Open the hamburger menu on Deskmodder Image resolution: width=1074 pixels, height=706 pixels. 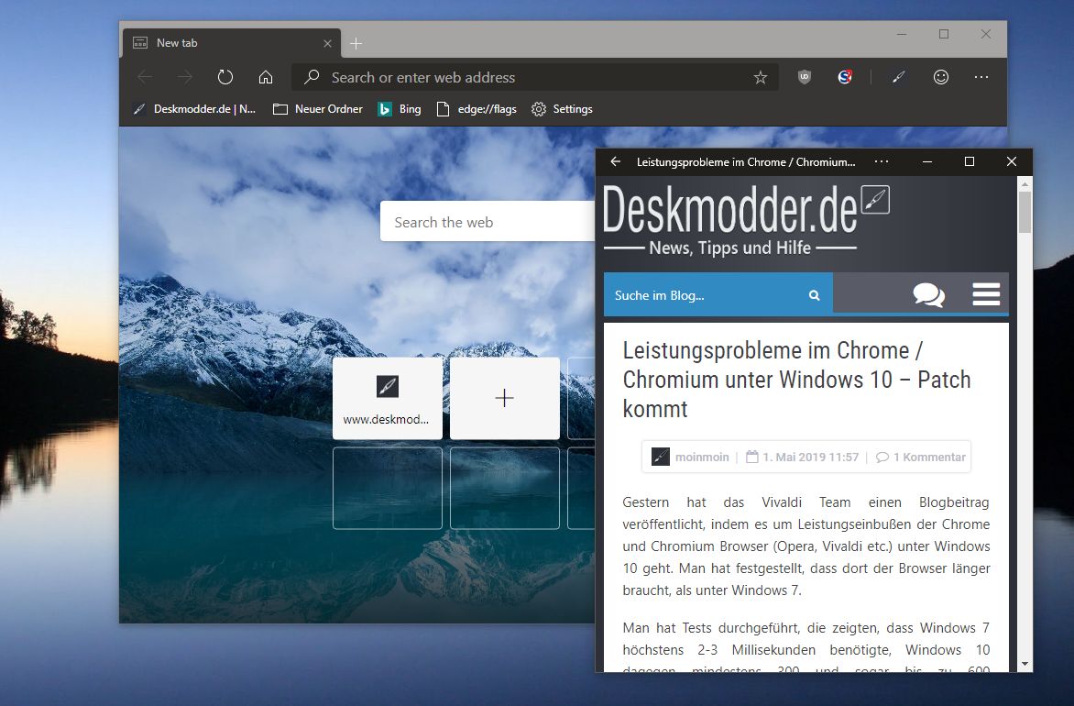tap(986, 294)
